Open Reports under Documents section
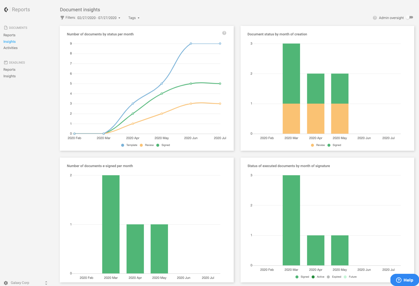 [x=10, y=35]
